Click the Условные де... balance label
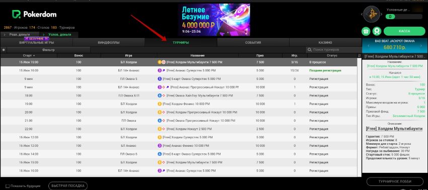The image size is (428, 190). point(398,10)
